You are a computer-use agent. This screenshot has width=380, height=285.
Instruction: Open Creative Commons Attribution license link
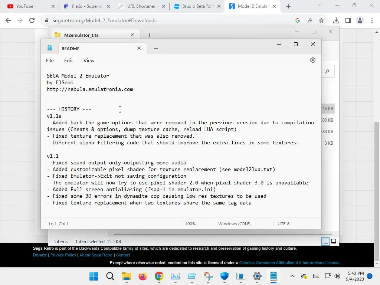289,263
